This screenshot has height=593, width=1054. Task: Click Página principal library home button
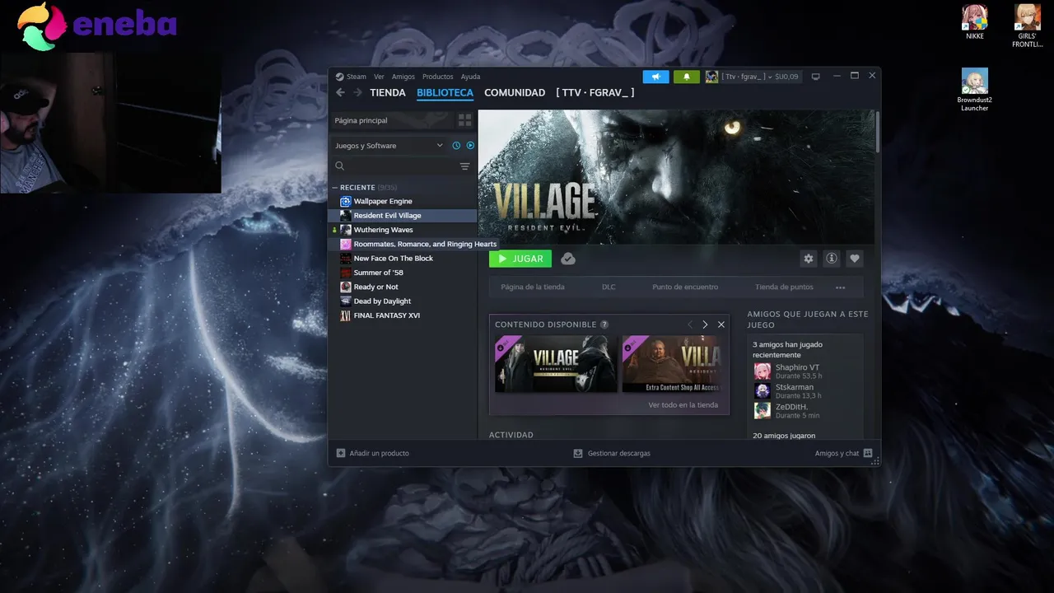(392, 120)
